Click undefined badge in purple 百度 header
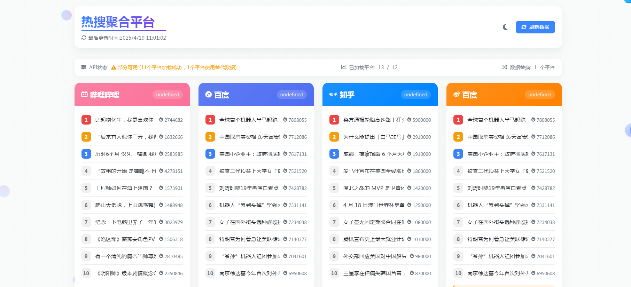This screenshot has width=631, height=287. [291, 95]
